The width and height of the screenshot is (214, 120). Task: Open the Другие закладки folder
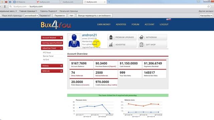pyautogui.click(x=206, y=11)
